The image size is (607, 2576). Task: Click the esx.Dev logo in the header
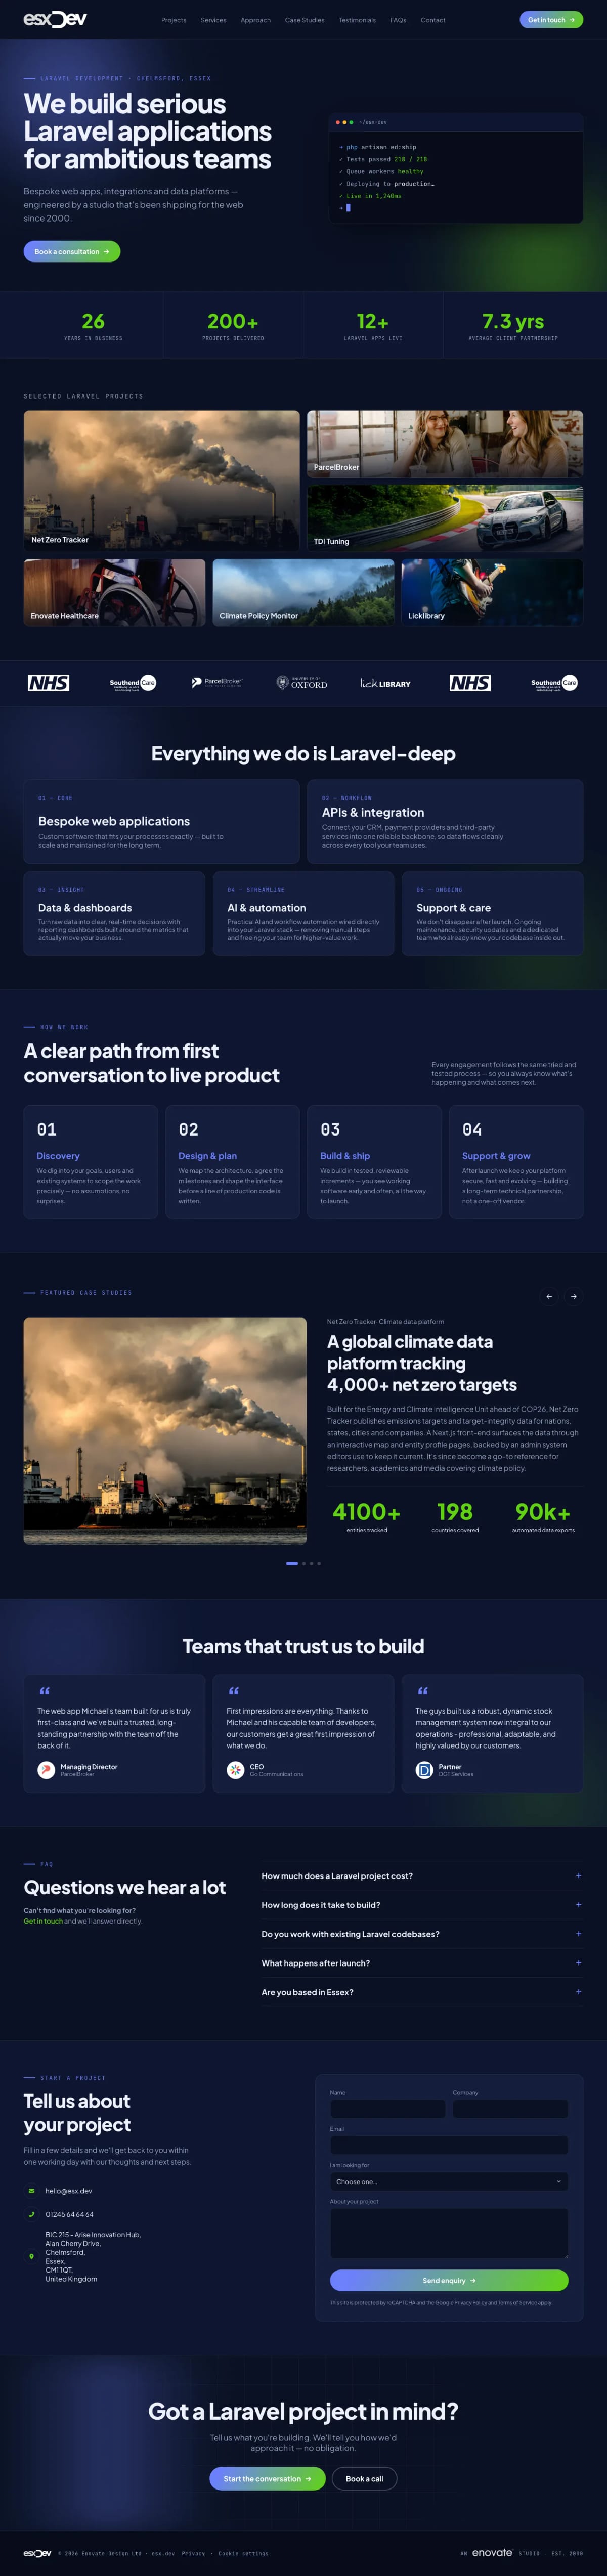click(x=55, y=19)
